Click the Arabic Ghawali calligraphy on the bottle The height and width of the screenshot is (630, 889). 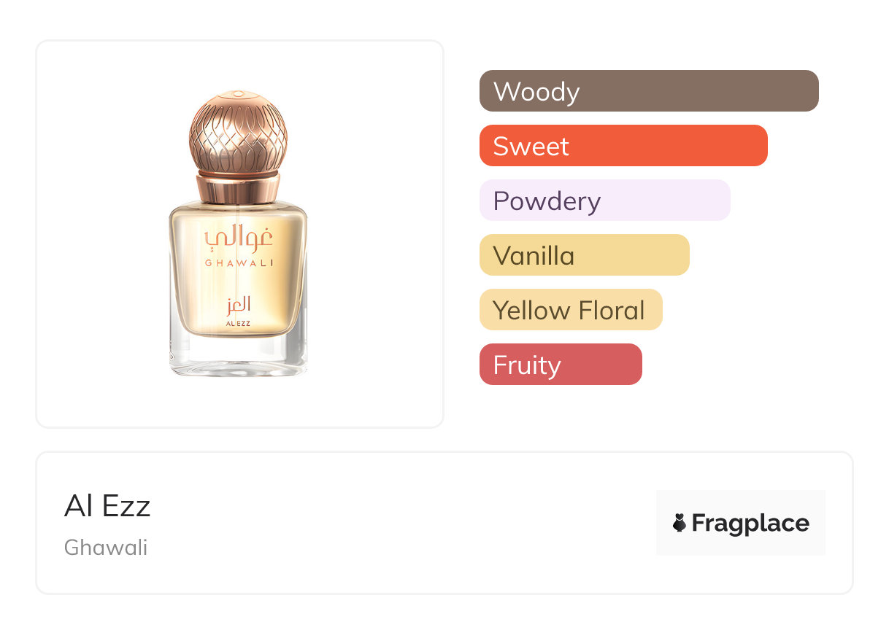(238, 234)
